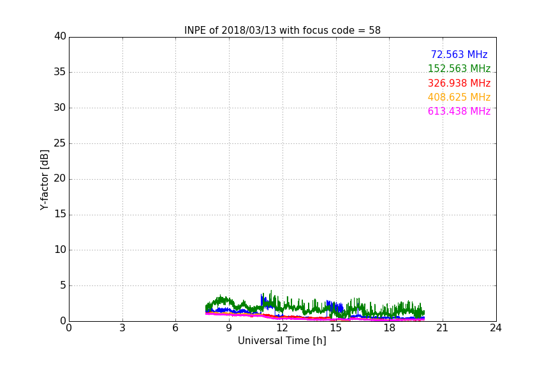The height and width of the screenshot is (367, 551).
Task: Click the plot title 'INPE of 2018/03/13 with focus code = 58'
Action: [282, 30]
